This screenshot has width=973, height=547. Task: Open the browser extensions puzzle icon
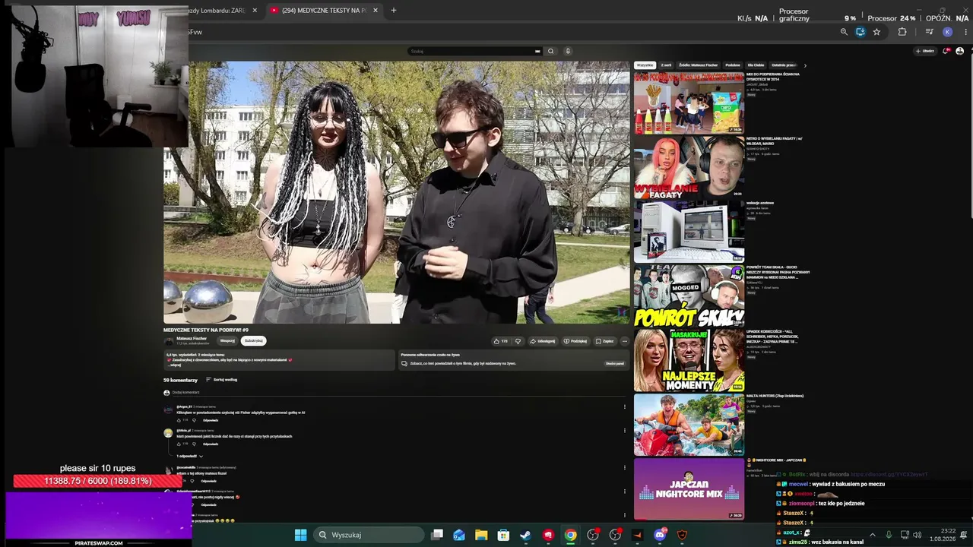pos(902,32)
